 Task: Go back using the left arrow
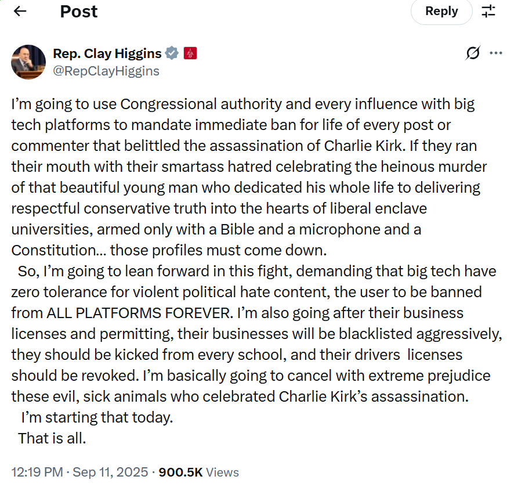pyautogui.click(x=20, y=12)
